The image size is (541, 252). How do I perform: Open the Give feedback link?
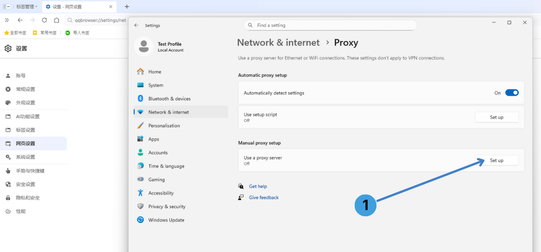[x=264, y=197]
